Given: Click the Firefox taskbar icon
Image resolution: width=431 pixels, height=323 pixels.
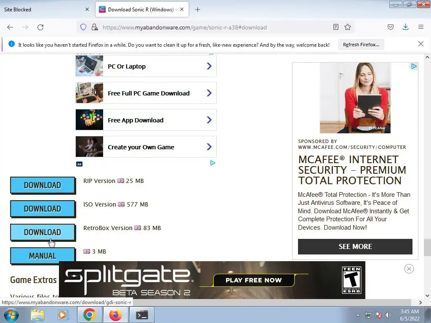Looking at the screenshot, I should click(x=116, y=315).
